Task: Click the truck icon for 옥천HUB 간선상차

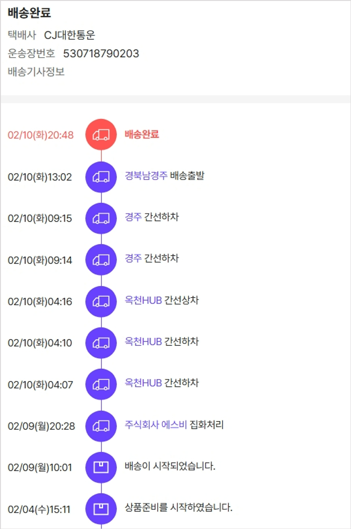Action: [x=101, y=301]
